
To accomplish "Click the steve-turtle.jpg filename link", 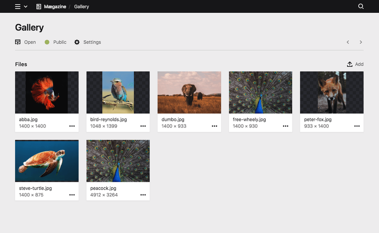I will pyautogui.click(x=35, y=188).
